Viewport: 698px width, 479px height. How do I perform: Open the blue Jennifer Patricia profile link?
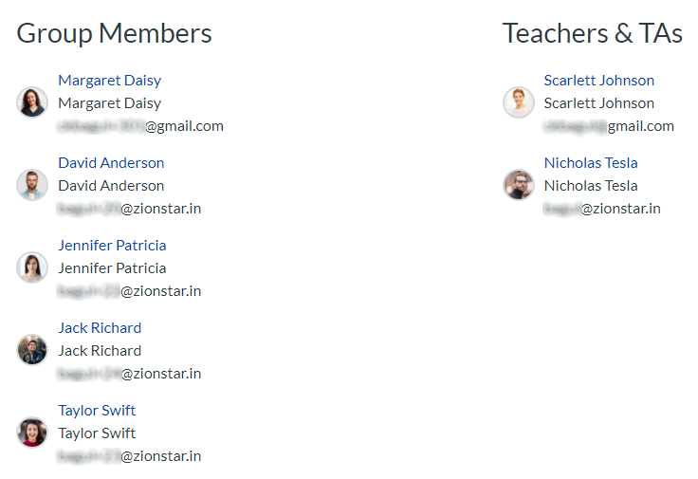pyautogui.click(x=112, y=246)
